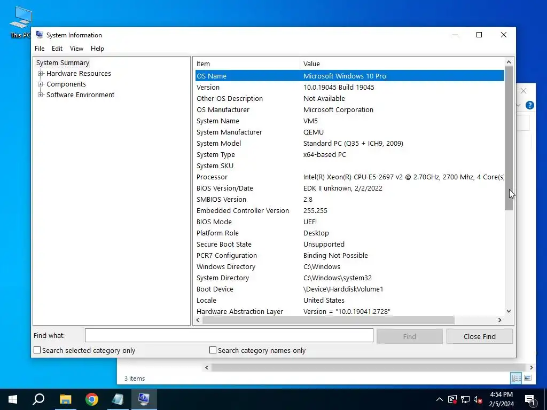Open the Edit menu

click(57, 49)
